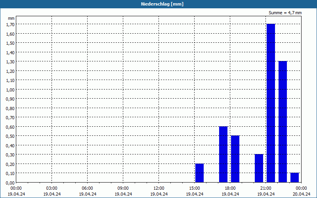Select the 1,30 mm bar after 21:00

coord(283,122)
